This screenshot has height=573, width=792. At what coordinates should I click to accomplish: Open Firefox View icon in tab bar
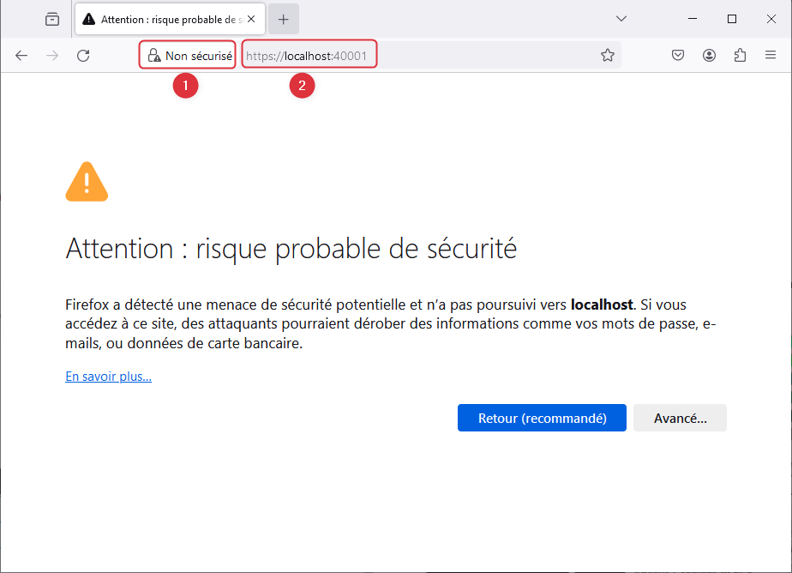point(52,19)
